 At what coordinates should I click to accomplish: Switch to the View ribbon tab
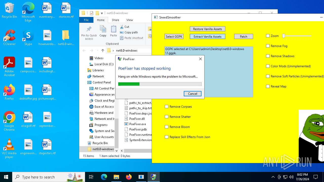tap(130, 20)
